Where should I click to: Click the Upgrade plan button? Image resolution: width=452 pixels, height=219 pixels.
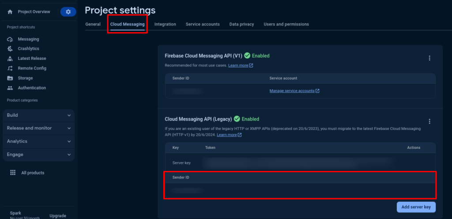(x=58, y=216)
